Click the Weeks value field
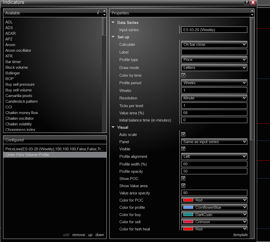Screen dimensions: 270x242 click(x=214, y=90)
